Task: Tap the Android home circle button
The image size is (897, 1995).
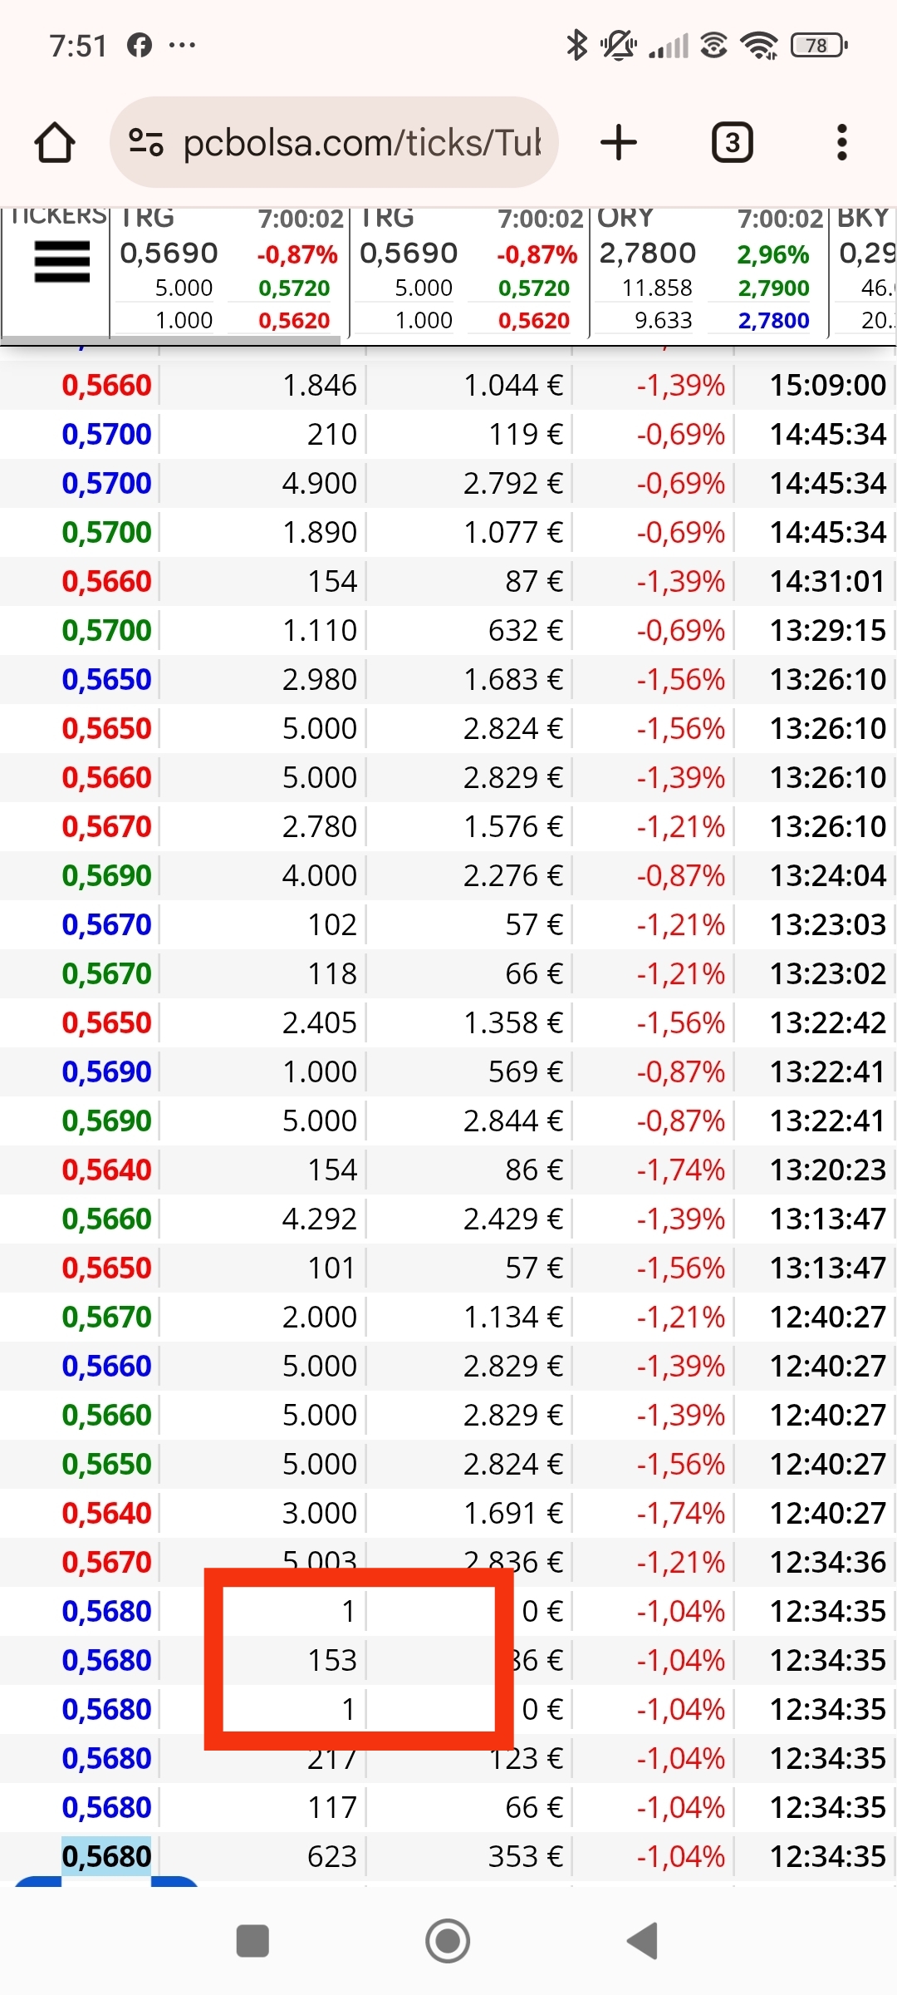Action: pyautogui.click(x=448, y=1941)
